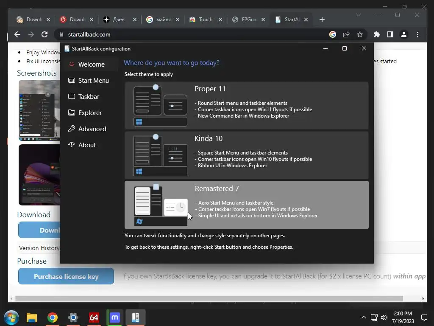Image resolution: width=434 pixels, height=326 pixels.
Task: Switch to the Дзен tab
Action: tap(120, 20)
